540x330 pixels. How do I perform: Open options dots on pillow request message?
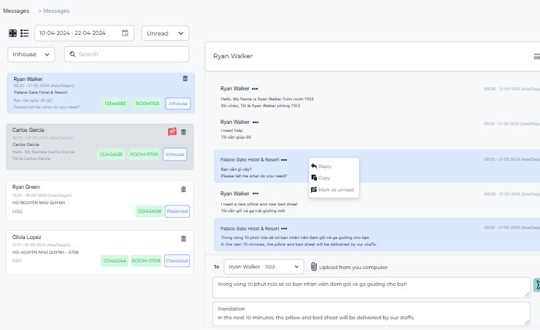[255, 193]
